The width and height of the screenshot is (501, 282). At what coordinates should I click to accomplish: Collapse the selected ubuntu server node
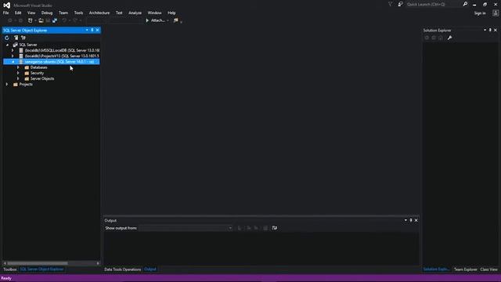tap(13, 62)
